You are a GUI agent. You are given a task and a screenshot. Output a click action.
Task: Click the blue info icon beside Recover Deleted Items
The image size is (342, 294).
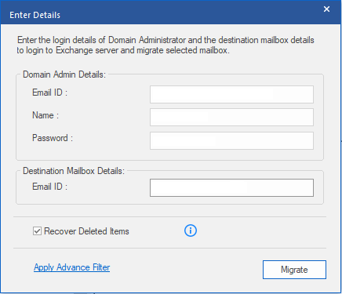(x=191, y=230)
